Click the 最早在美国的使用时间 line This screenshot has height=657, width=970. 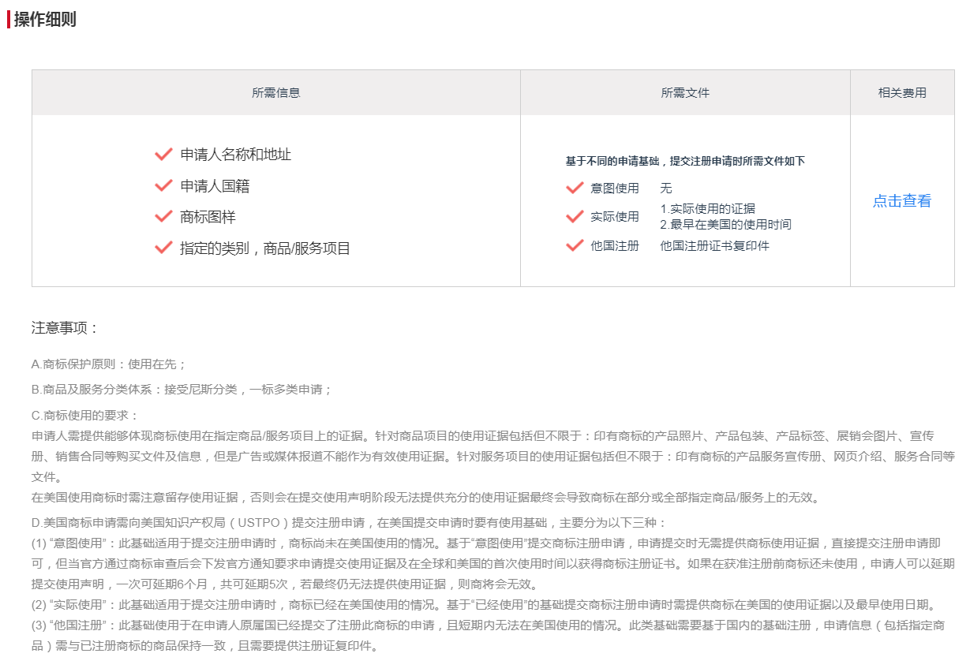coord(725,225)
